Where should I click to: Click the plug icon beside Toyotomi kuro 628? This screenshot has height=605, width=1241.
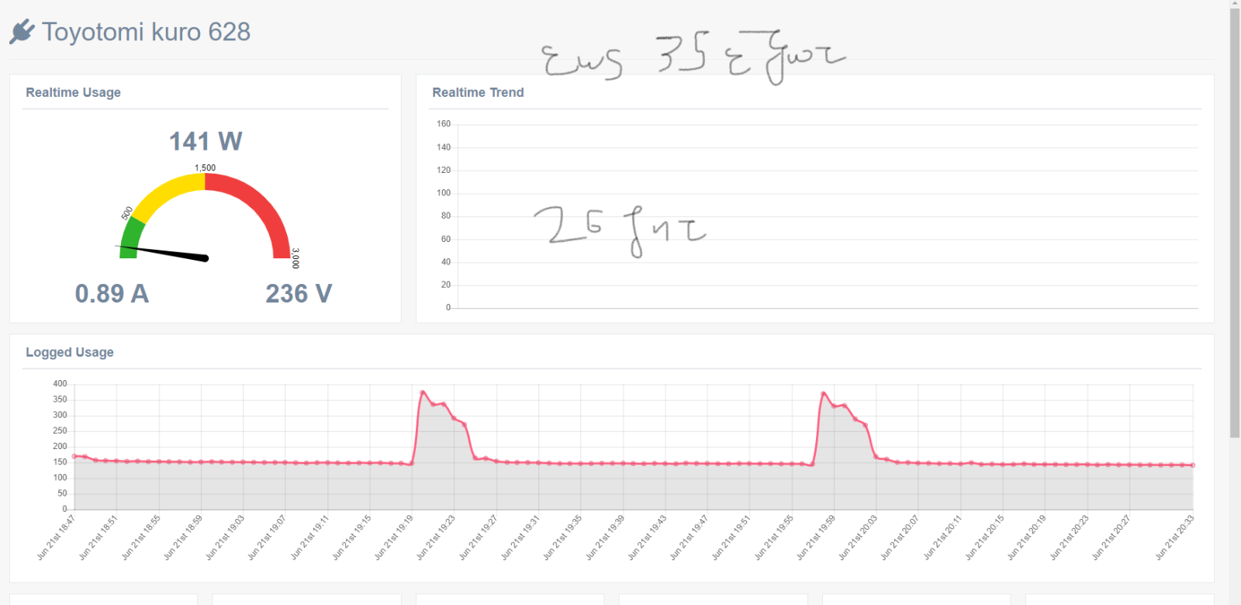pos(22,32)
